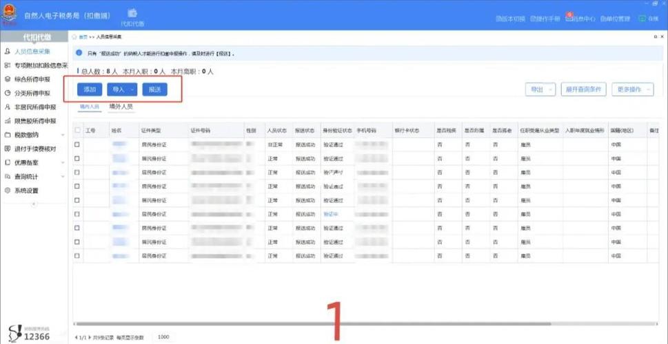This screenshot has width=668, height=344.
Task: Click the panel restore icon beside close
Action: [x=655, y=37]
